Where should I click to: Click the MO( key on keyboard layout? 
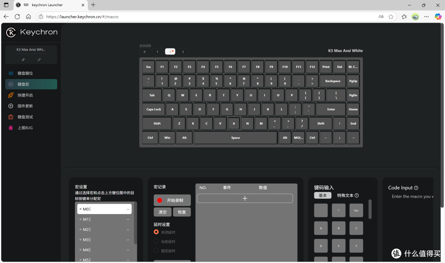pos(298,138)
